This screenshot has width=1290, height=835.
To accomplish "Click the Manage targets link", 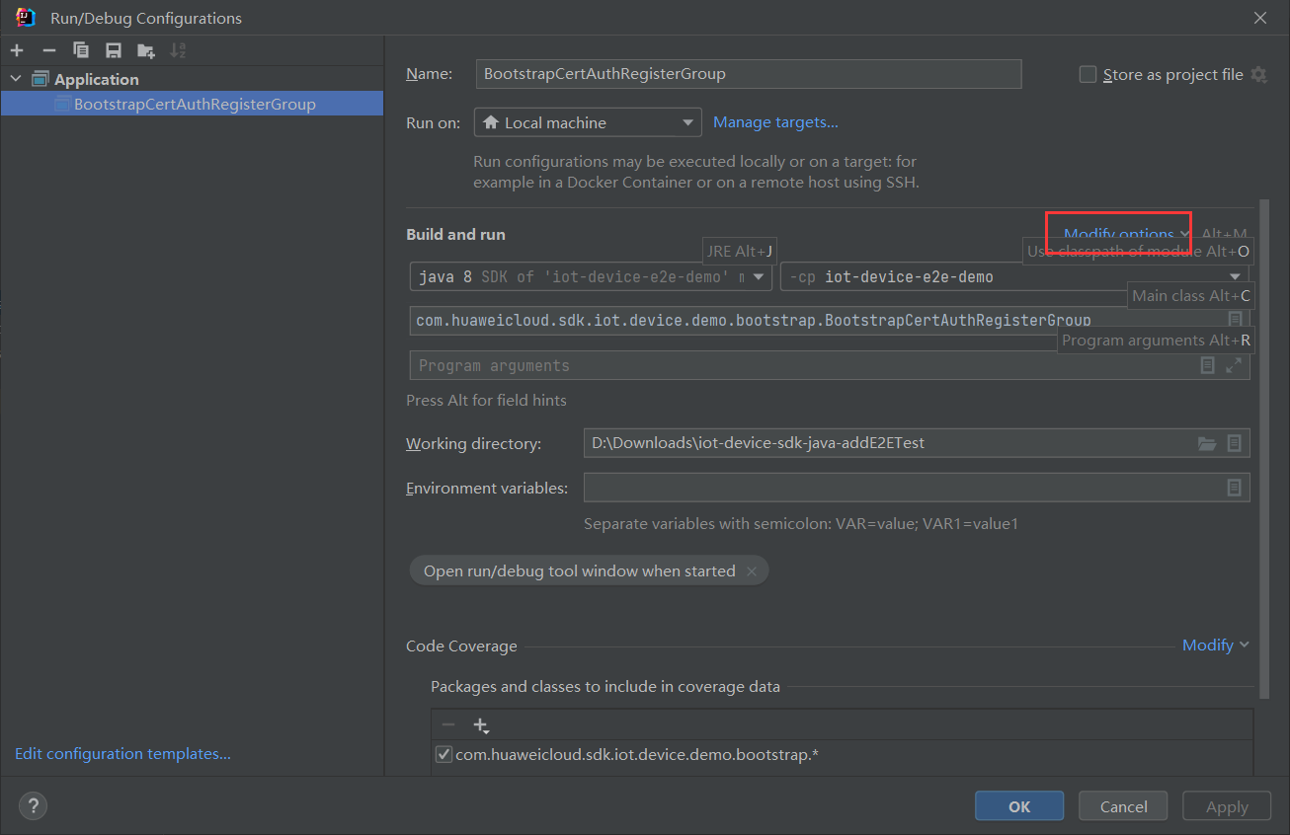I will (775, 122).
